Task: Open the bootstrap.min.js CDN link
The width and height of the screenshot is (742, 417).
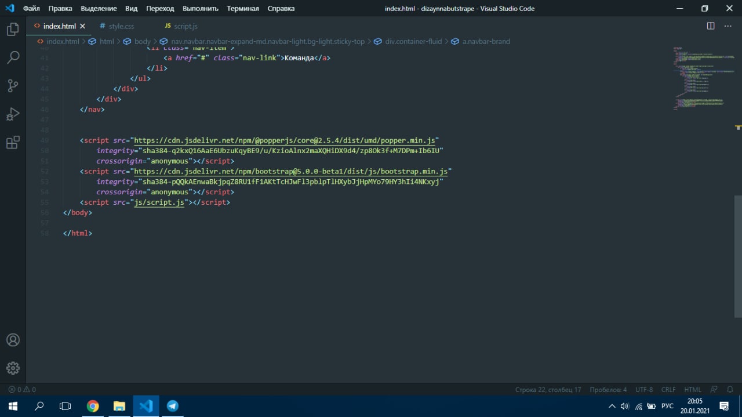Action: tap(290, 171)
